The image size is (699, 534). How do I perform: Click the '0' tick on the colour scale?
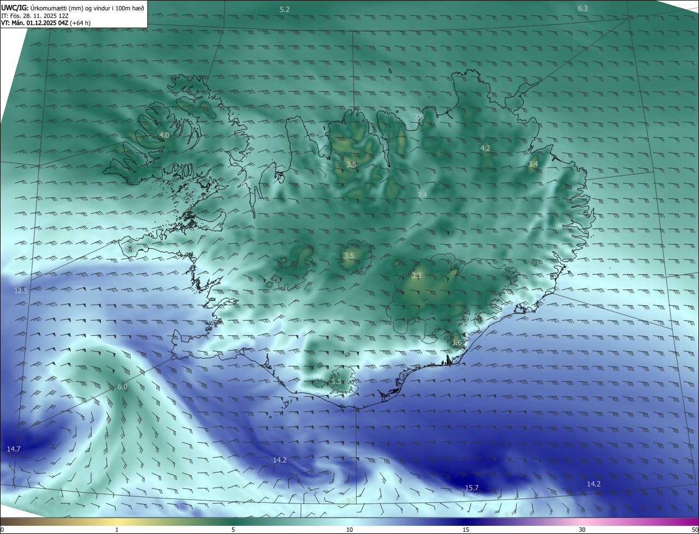click(2, 530)
